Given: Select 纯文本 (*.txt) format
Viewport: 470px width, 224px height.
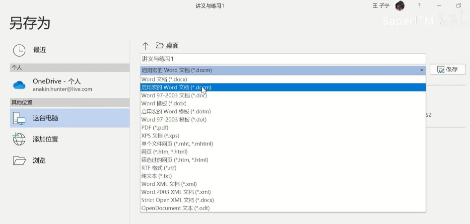Looking at the screenshot, I should (283, 176).
